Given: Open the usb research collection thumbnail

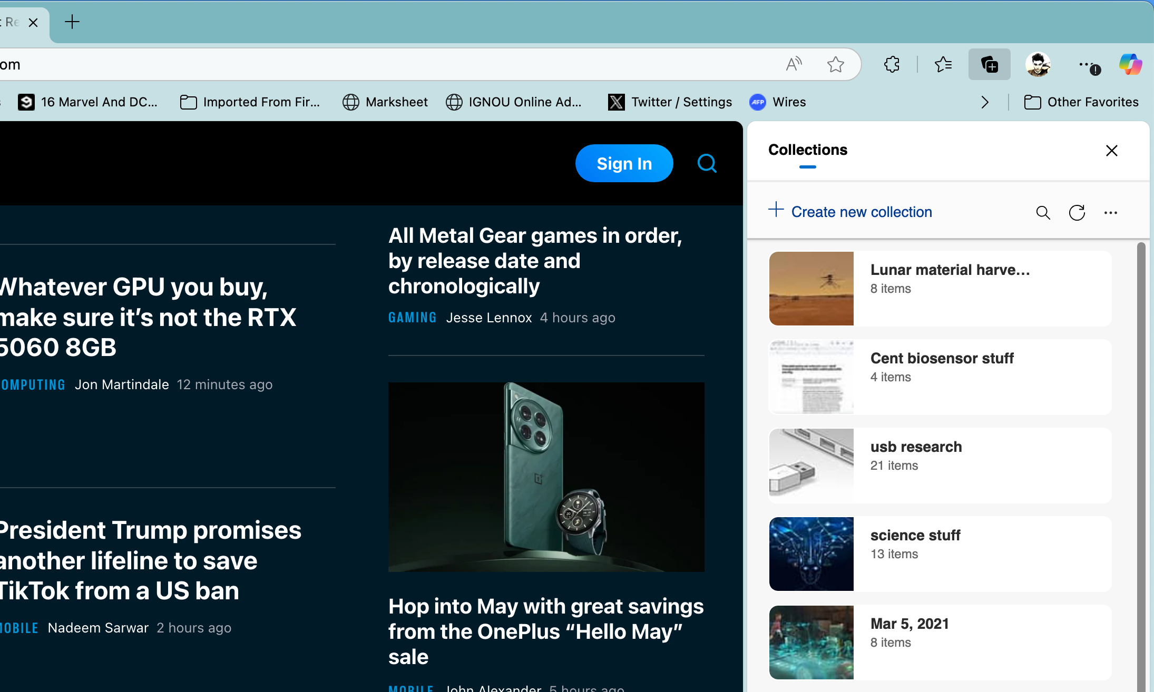Looking at the screenshot, I should coord(810,465).
